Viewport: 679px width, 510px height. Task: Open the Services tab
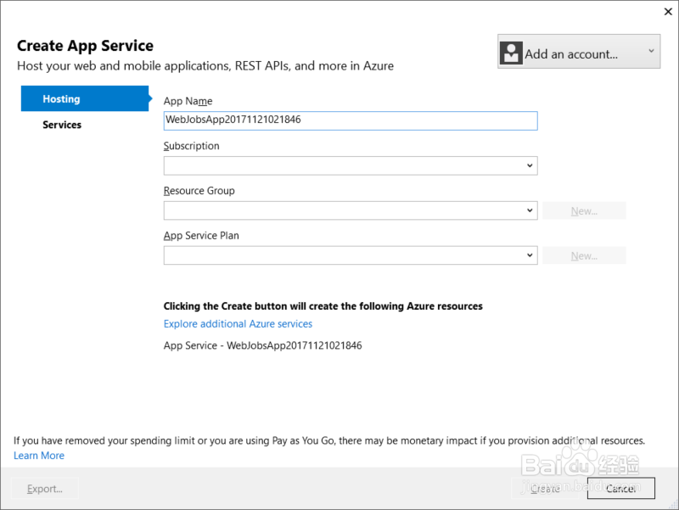click(x=62, y=125)
